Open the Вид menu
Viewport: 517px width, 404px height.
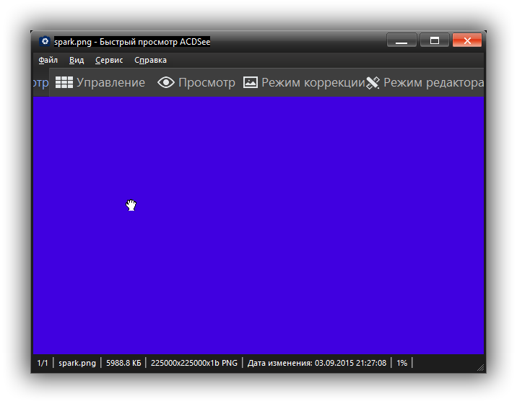coord(77,61)
